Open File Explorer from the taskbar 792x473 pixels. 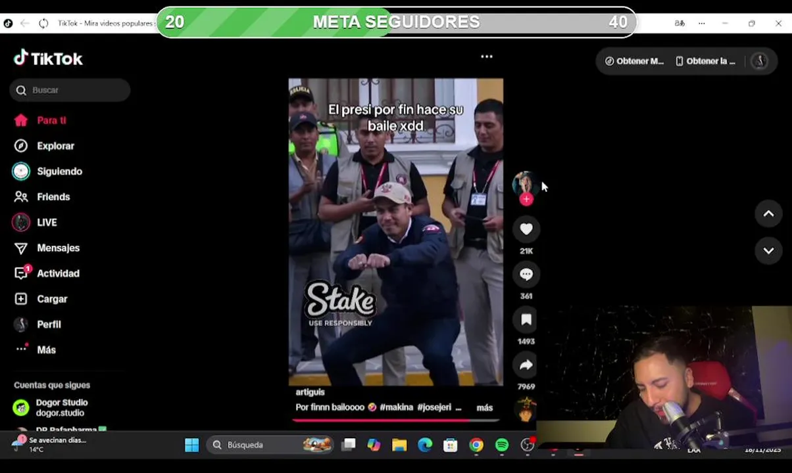(x=399, y=445)
